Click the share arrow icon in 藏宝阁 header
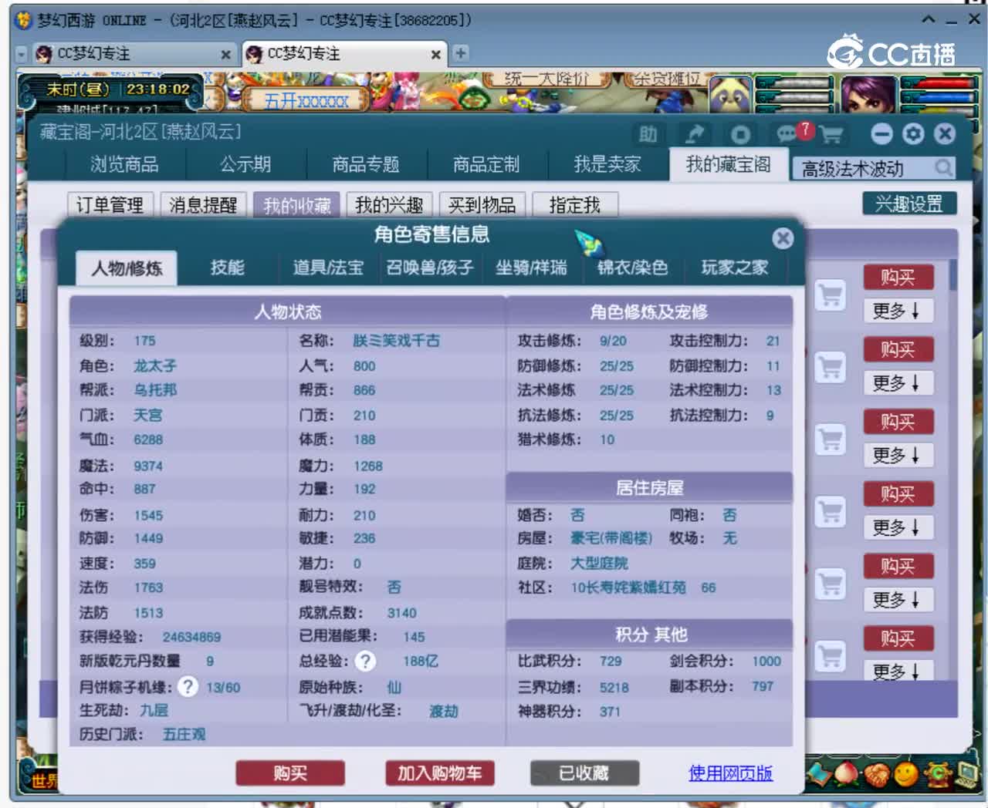The width and height of the screenshot is (988, 808). click(x=695, y=135)
